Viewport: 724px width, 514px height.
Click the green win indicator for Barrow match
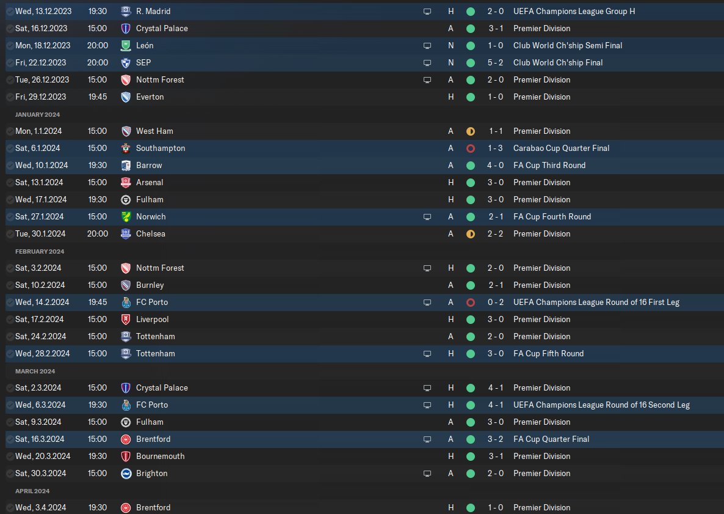(471, 166)
